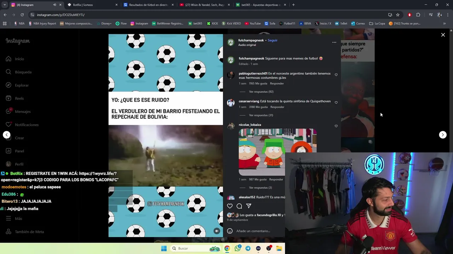Open the tab search dropdown arrow
Screen dimensions: 453x254
5,5
